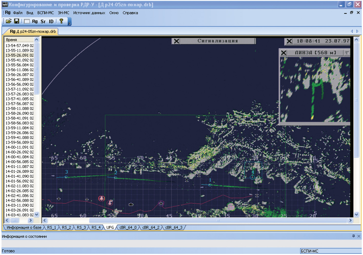The height and width of the screenshot is (255, 363).
Task: Click the radar view horizontal scrollbar thumb
Action: pos(218,220)
